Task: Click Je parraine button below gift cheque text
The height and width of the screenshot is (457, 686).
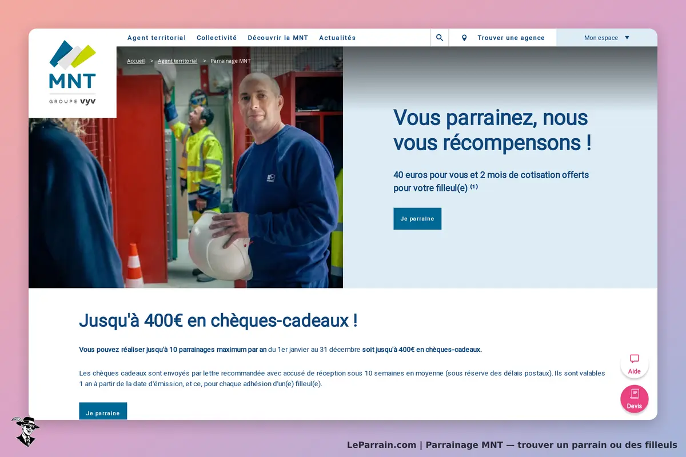Action: (103, 411)
